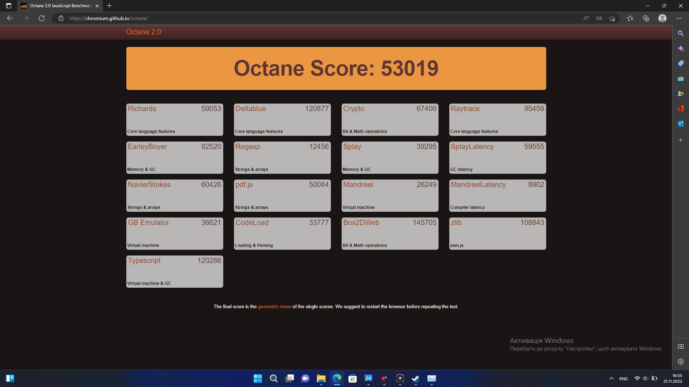689x387 pixels.
Task: Select the Octane 2.0 JavaScript Benchmark tab
Action: [60, 6]
